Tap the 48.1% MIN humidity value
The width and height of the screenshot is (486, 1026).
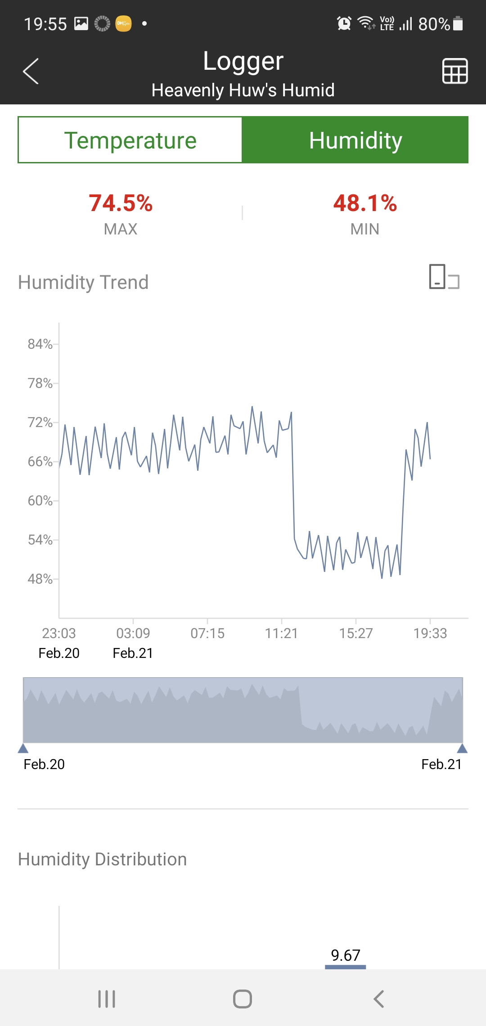pos(365,203)
